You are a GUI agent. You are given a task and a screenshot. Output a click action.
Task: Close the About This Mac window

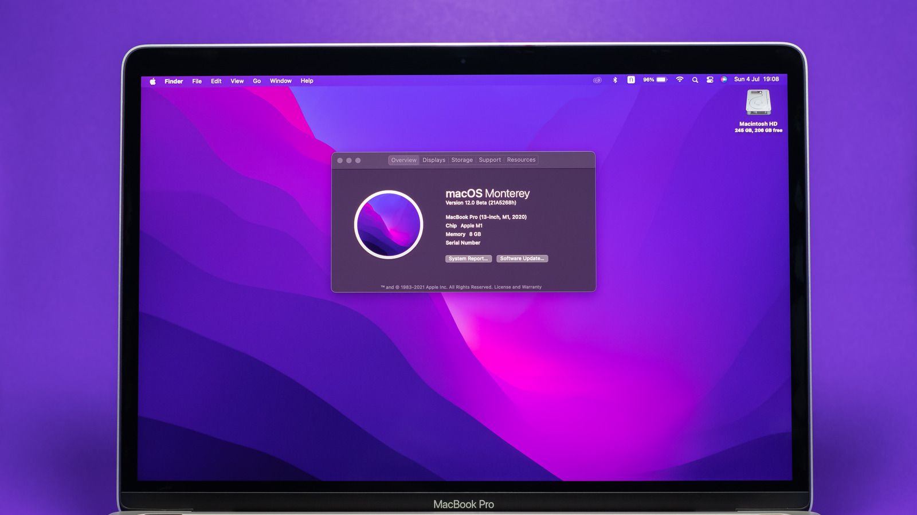[x=340, y=160]
